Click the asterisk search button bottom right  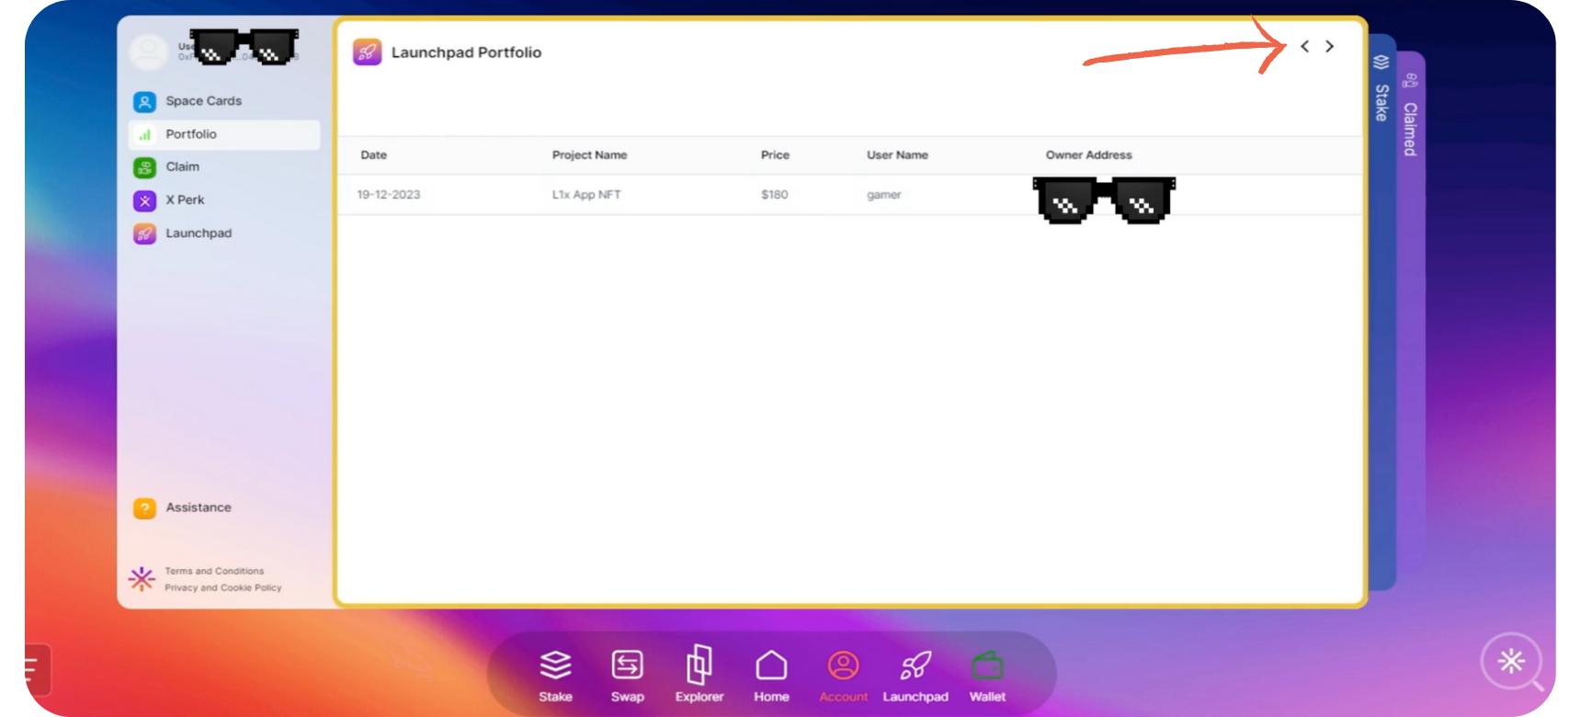pyautogui.click(x=1511, y=661)
